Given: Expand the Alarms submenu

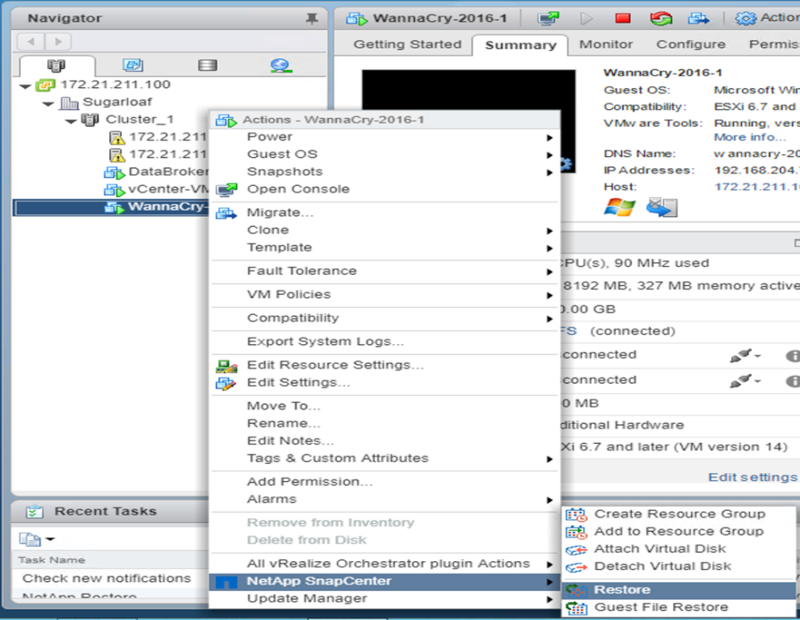Looking at the screenshot, I should tap(385, 500).
